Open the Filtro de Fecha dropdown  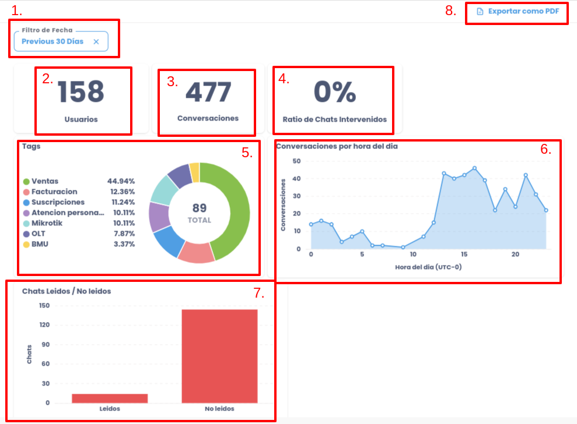click(x=53, y=41)
